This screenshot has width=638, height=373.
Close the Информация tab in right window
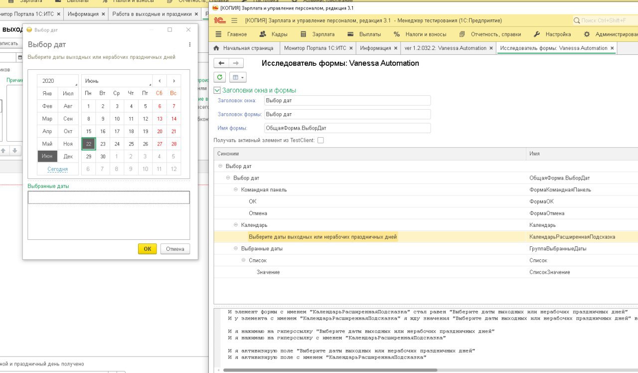(396, 48)
